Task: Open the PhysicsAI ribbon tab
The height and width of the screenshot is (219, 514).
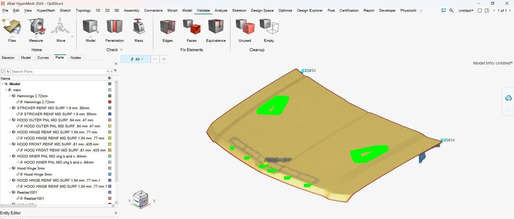Action: tap(408, 10)
